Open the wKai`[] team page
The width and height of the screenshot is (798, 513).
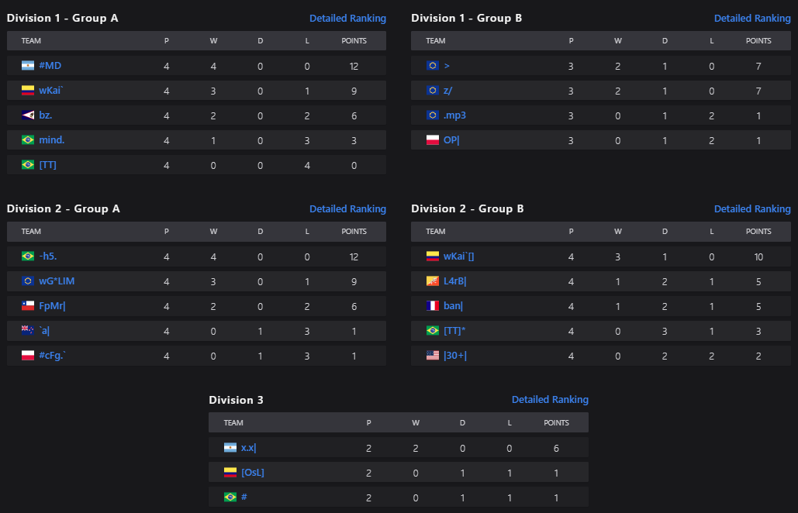(x=458, y=256)
